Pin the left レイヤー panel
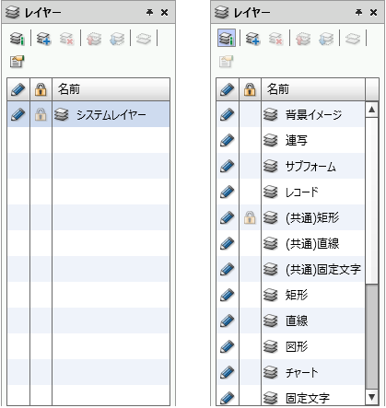 pyautogui.click(x=149, y=12)
